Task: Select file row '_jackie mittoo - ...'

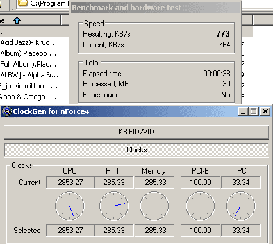Action: click(x=29, y=86)
